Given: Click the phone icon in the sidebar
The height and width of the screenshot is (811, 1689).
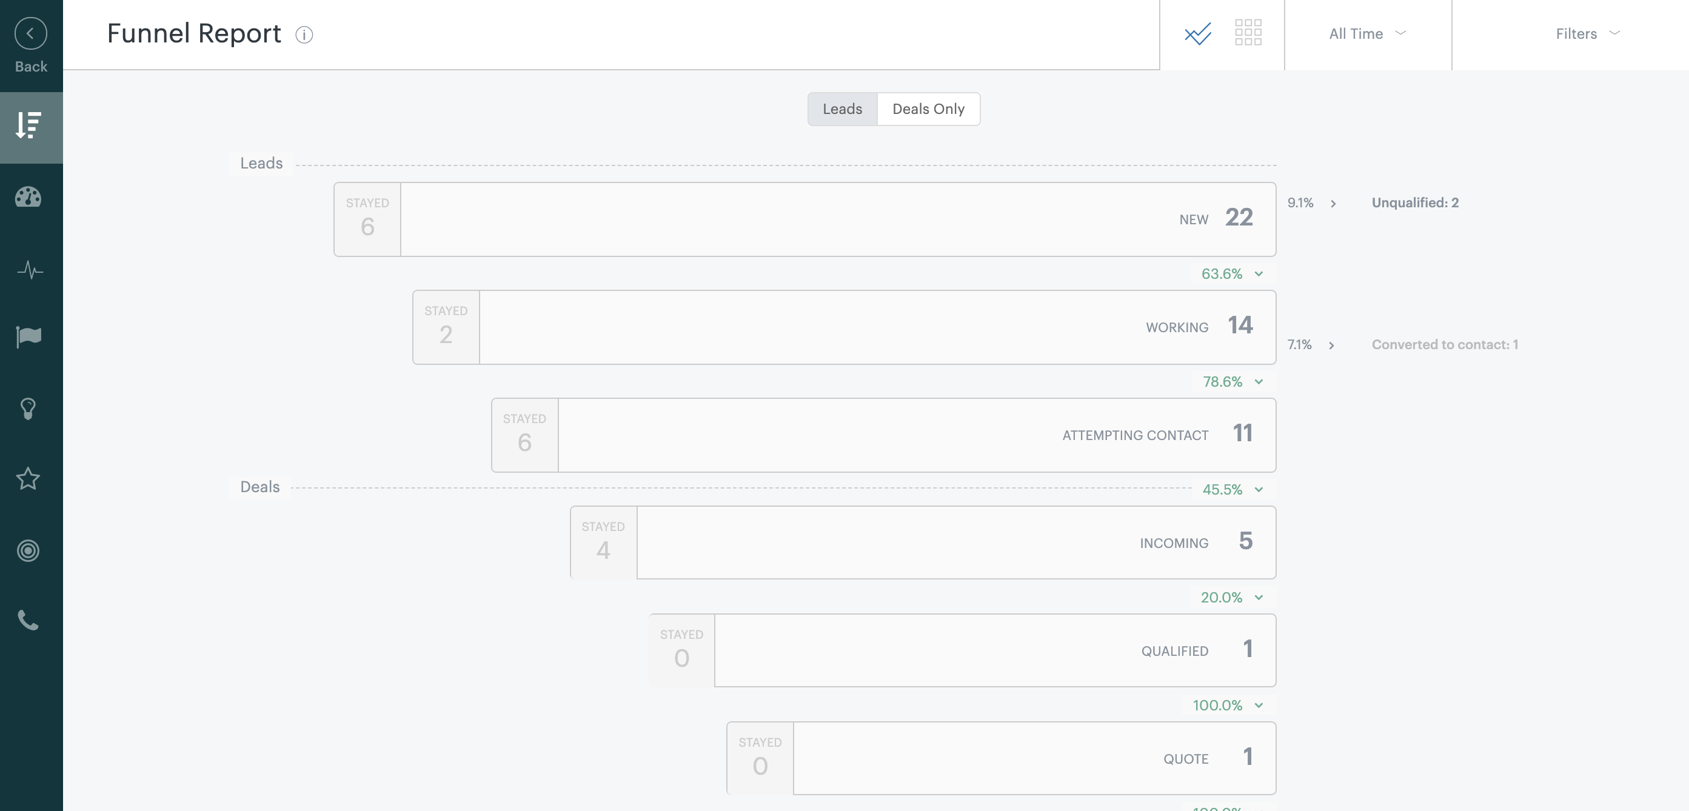Looking at the screenshot, I should (x=30, y=619).
